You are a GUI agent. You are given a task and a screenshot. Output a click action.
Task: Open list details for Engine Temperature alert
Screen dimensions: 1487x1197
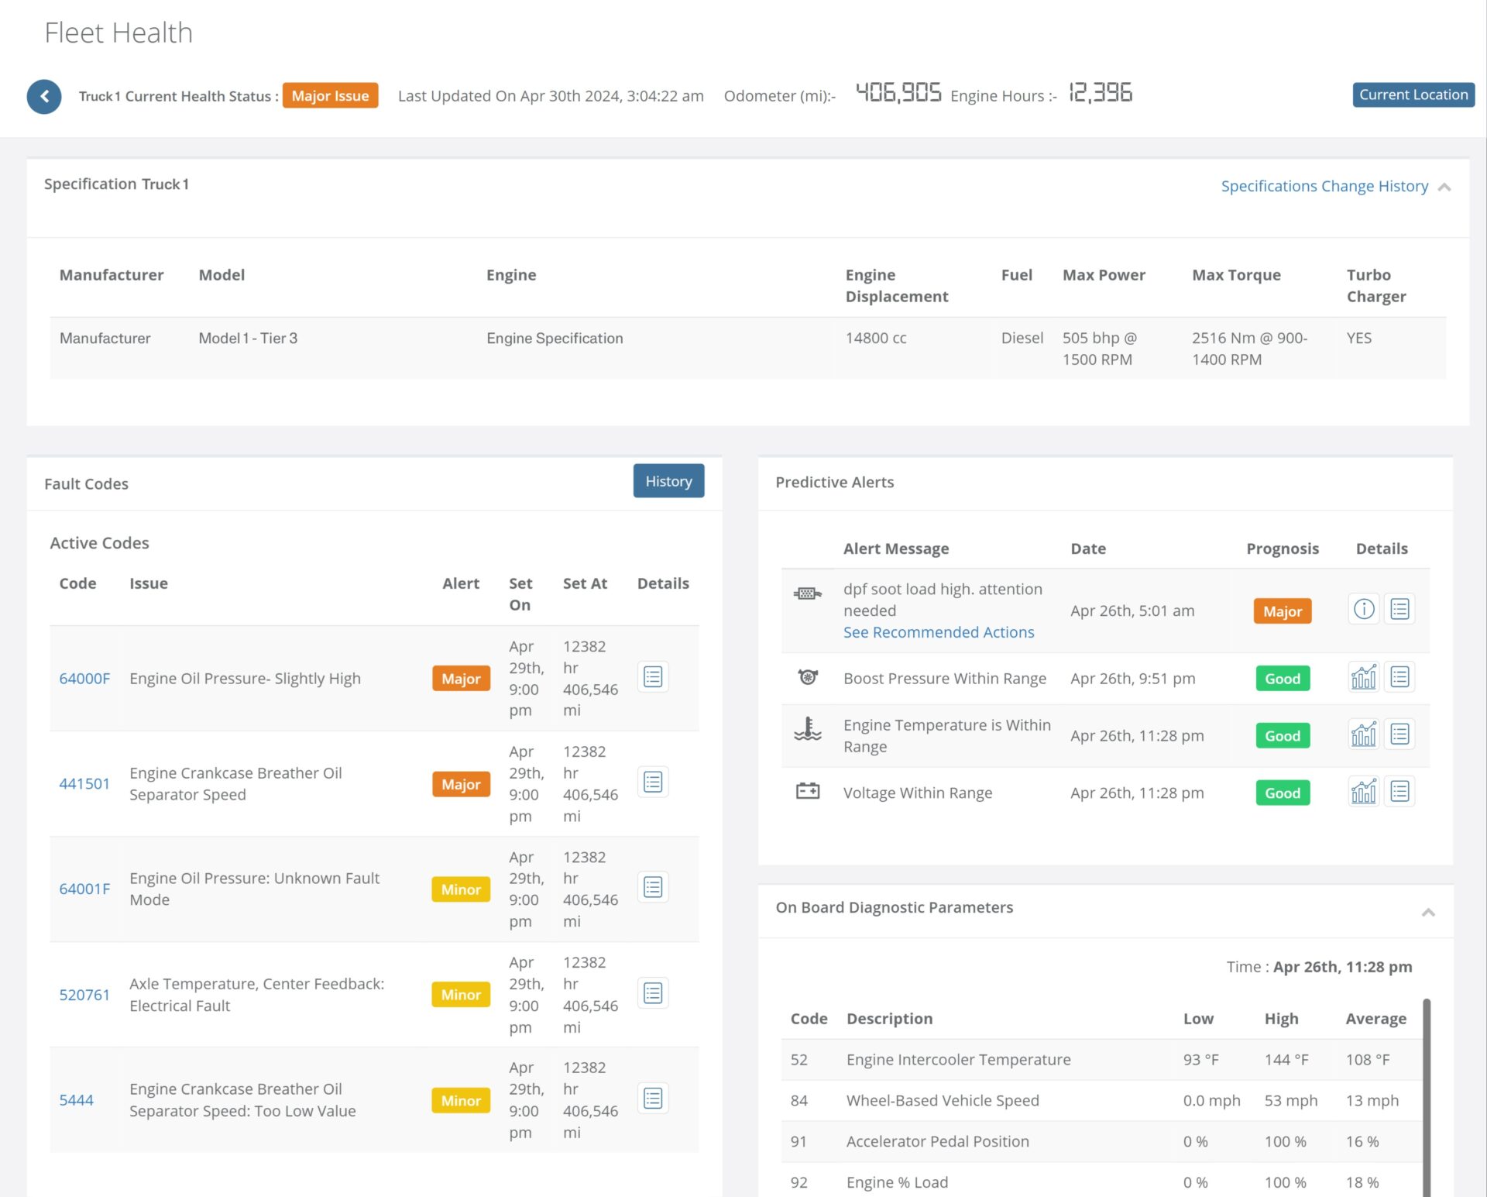[1399, 734]
